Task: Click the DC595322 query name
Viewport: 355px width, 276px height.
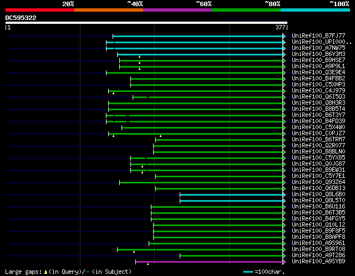Action: (x=21, y=18)
